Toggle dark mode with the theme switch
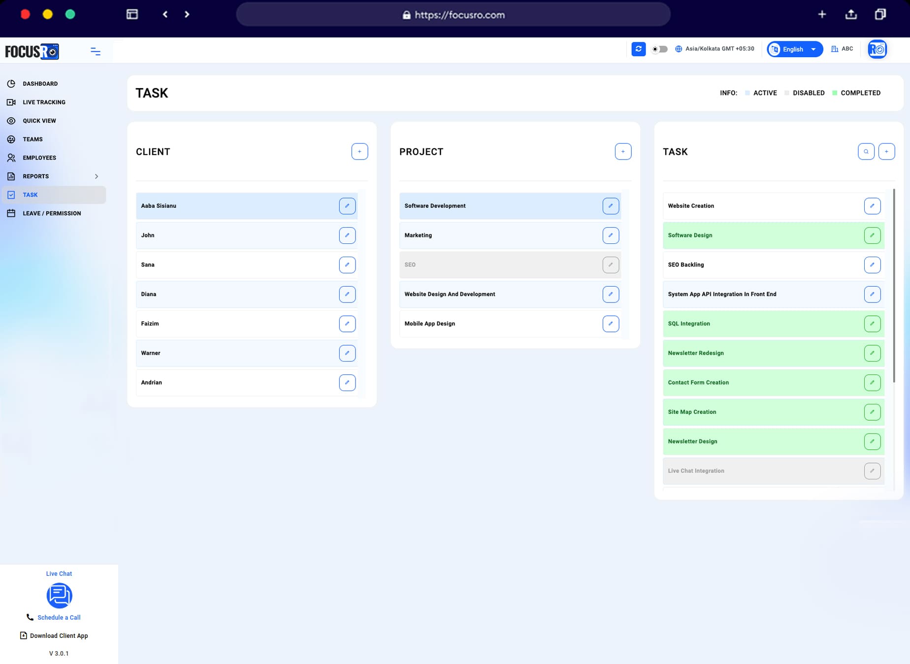Image resolution: width=910 pixels, height=664 pixels. [x=659, y=49]
